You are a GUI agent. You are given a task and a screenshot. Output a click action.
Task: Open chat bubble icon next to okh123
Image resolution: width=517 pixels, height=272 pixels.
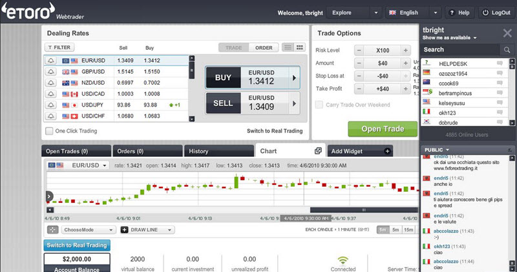pos(500,112)
